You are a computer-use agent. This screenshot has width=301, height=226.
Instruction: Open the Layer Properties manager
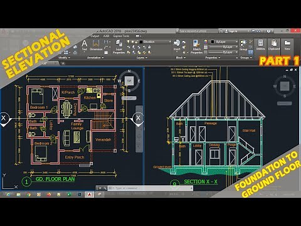119,47
